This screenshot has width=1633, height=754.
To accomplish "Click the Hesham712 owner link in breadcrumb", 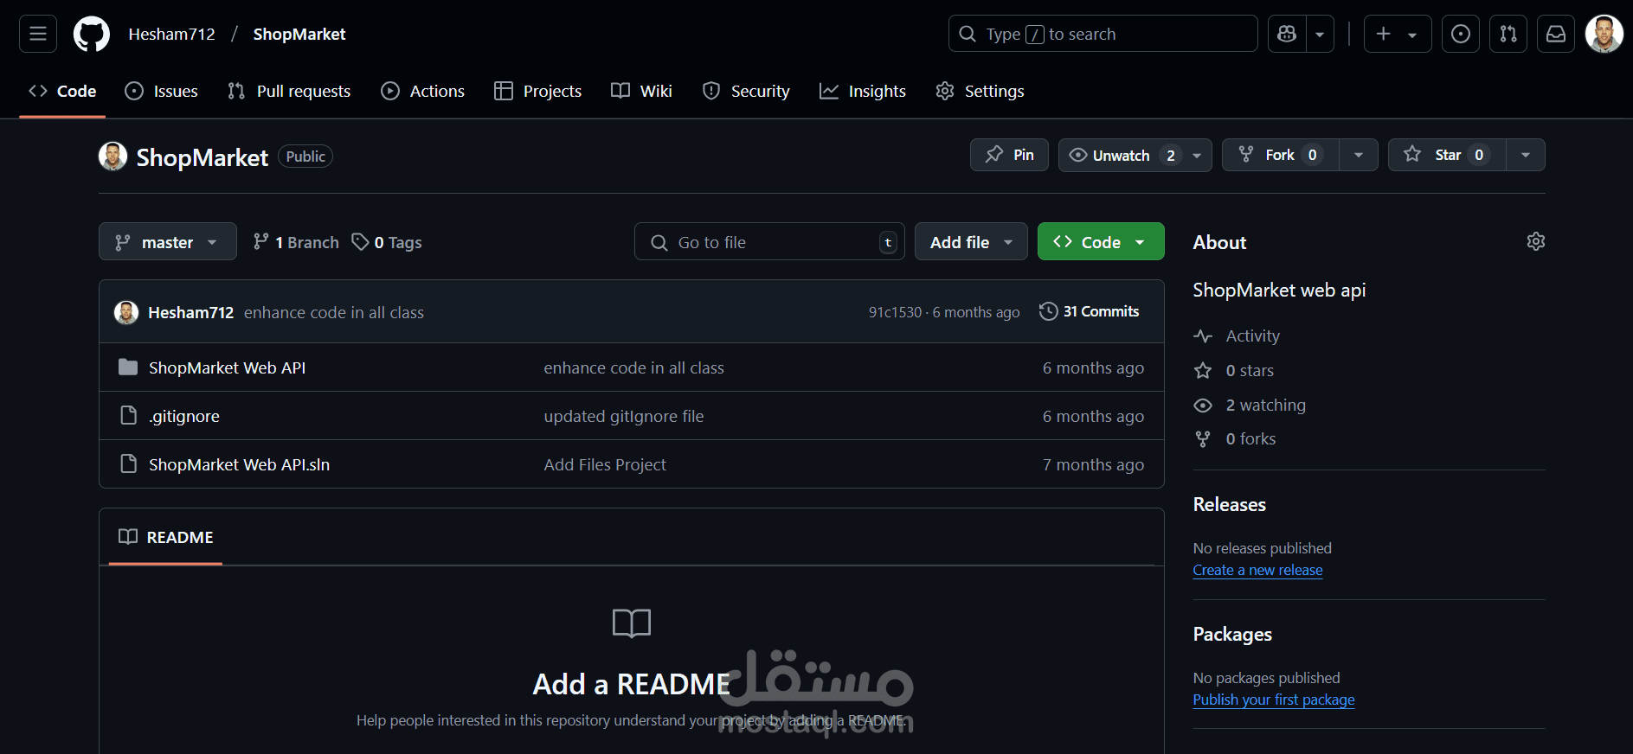I will [172, 34].
